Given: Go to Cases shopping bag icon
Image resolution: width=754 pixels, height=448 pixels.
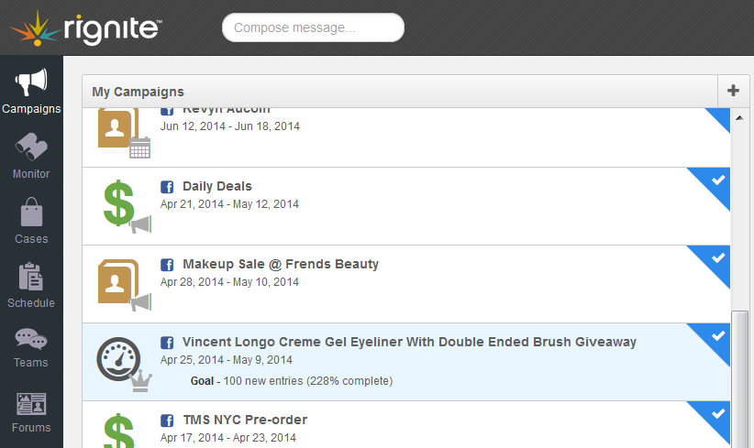Looking at the screenshot, I should (x=31, y=212).
